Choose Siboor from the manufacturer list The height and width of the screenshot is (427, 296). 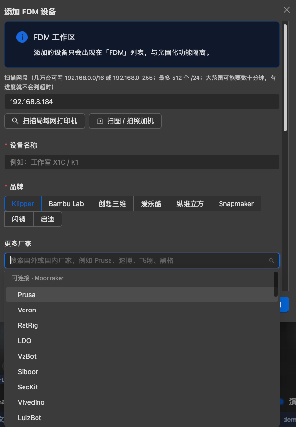(x=142, y=372)
